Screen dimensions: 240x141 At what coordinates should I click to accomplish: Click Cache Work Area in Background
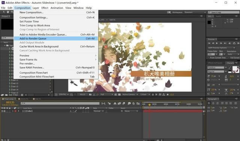point(56,47)
